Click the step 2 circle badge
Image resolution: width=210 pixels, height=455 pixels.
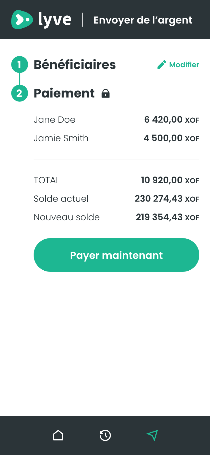tap(19, 93)
